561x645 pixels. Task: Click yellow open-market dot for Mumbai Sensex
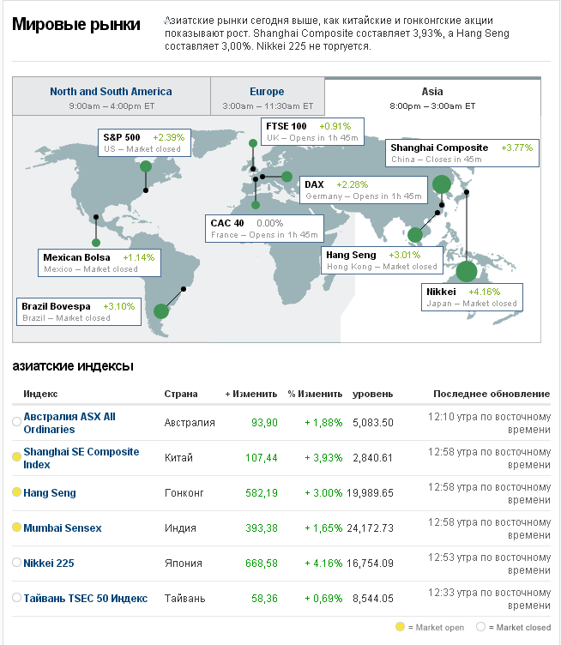(16, 527)
